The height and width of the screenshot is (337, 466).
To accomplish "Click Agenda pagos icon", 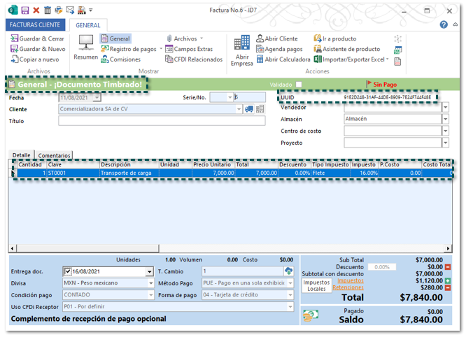I will tap(260, 50).
